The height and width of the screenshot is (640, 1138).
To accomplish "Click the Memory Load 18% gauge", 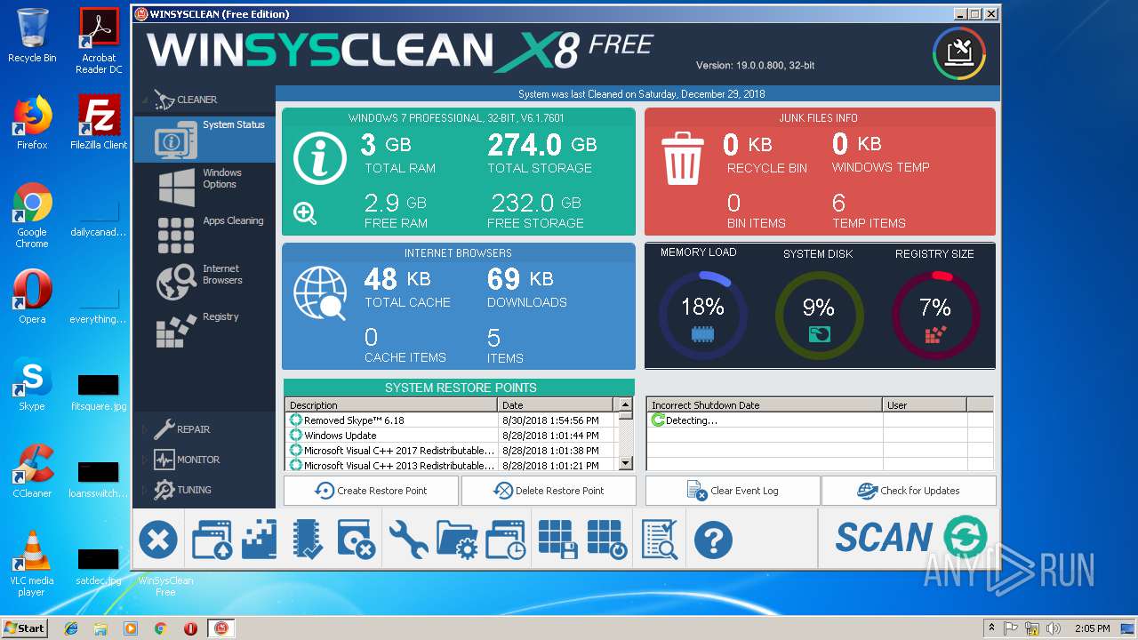I will tap(702, 315).
